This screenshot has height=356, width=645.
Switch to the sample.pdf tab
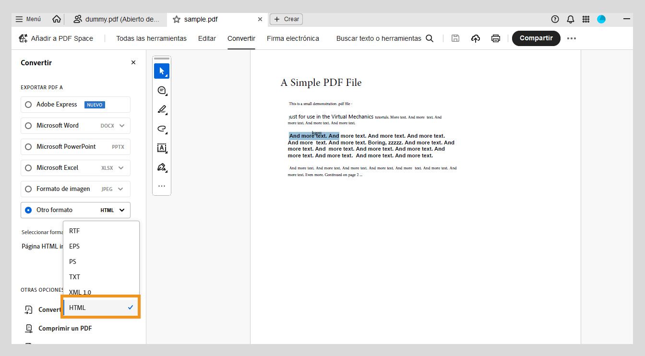click(x=217, y=19)
